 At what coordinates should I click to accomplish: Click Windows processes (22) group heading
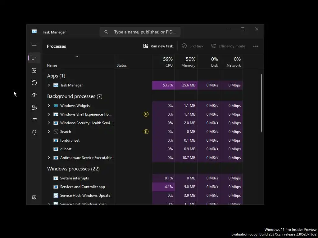(x=73, y=169)
